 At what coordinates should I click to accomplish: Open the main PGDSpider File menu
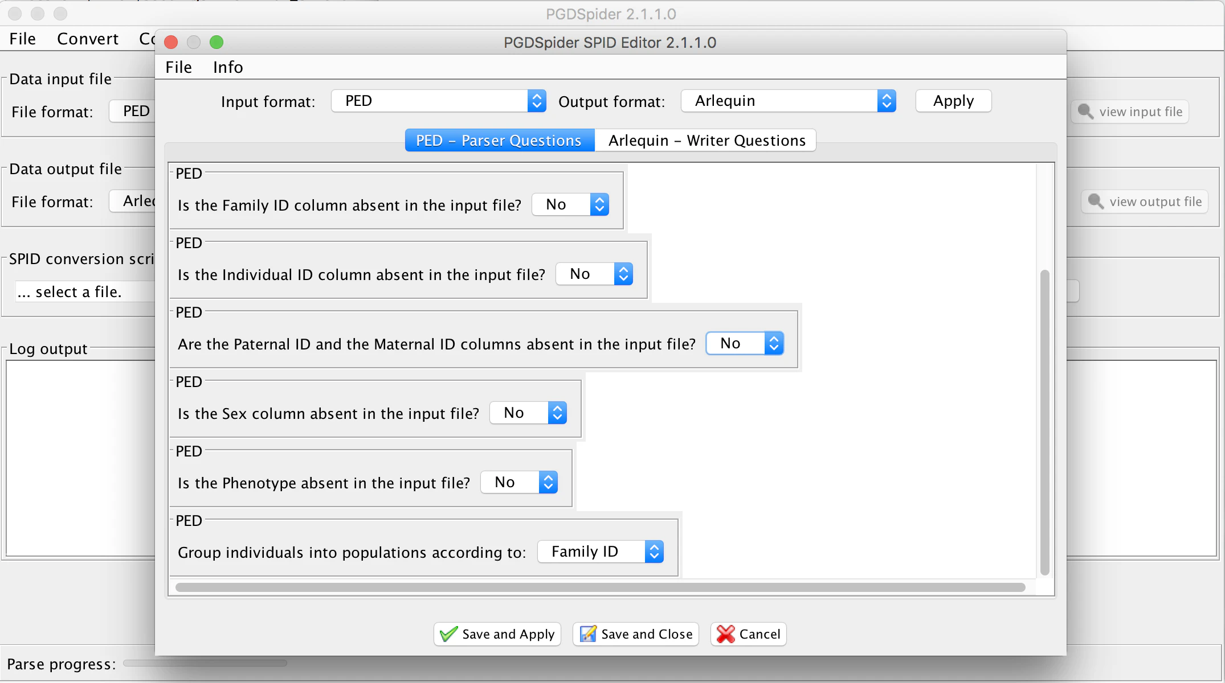[23, 39]
